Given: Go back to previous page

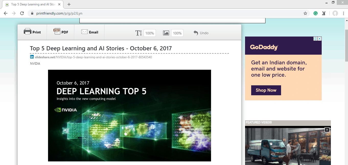Looking at the screenshot, I should click(6, 13).
